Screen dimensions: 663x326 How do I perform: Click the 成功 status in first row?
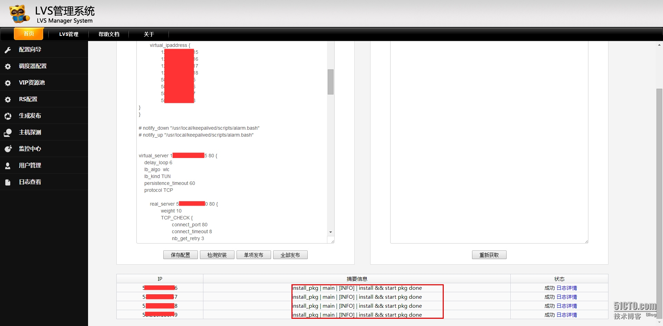pos(549,288)
